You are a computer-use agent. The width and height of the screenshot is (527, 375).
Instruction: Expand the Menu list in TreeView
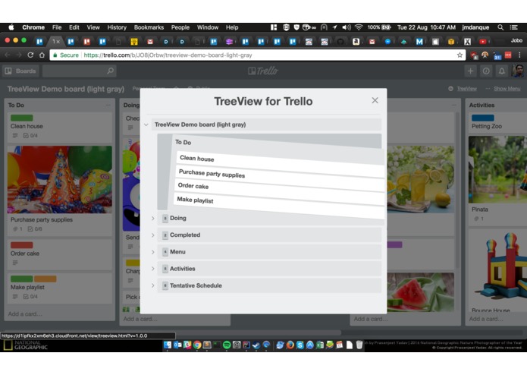point(153,252)
